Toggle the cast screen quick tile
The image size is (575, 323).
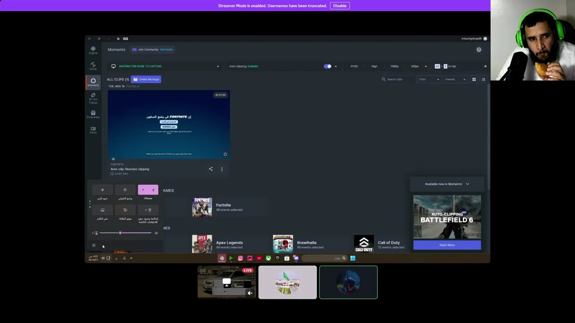(x=102, y=210)
